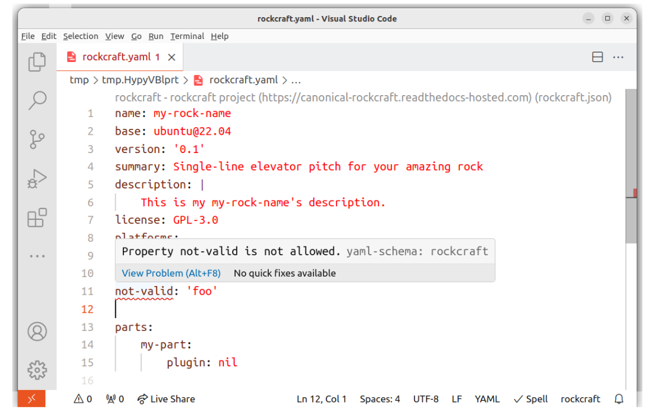Open the Selection menu
652x419 pixels.
[x=81, y=36]
